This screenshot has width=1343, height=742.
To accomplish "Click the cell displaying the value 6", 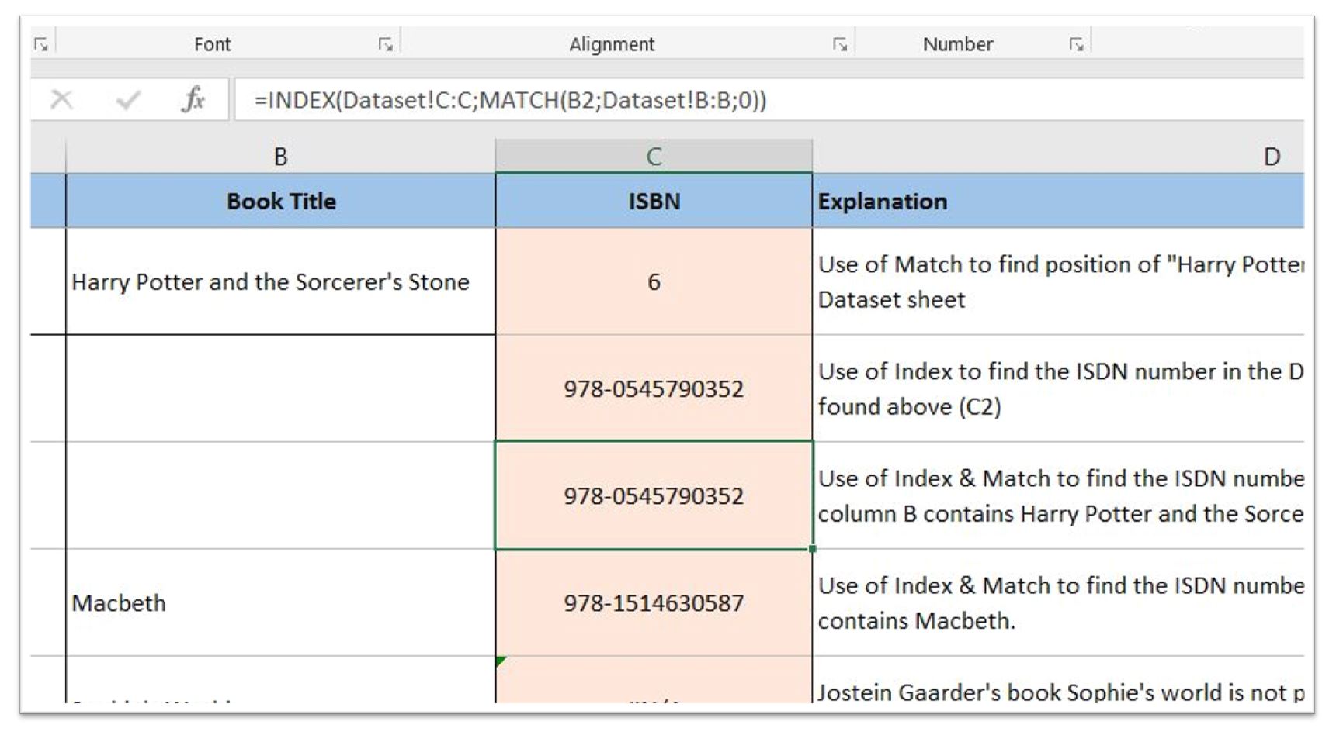I will point(654,282).
